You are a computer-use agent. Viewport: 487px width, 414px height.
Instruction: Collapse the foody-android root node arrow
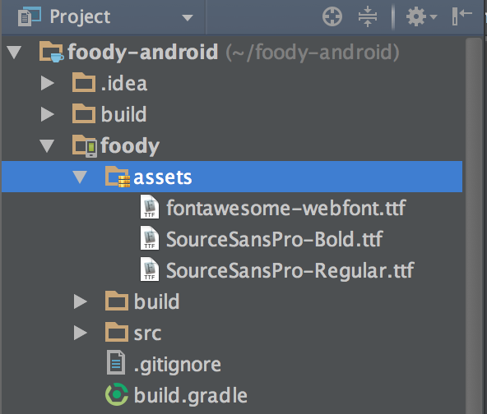point(14,52)
